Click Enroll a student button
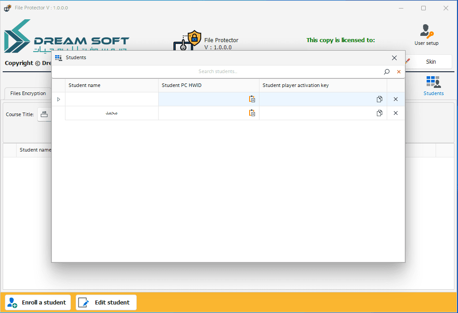 [38, 302]
